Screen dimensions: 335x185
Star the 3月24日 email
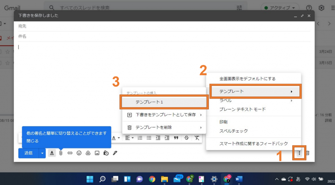[x=8, y=52]
